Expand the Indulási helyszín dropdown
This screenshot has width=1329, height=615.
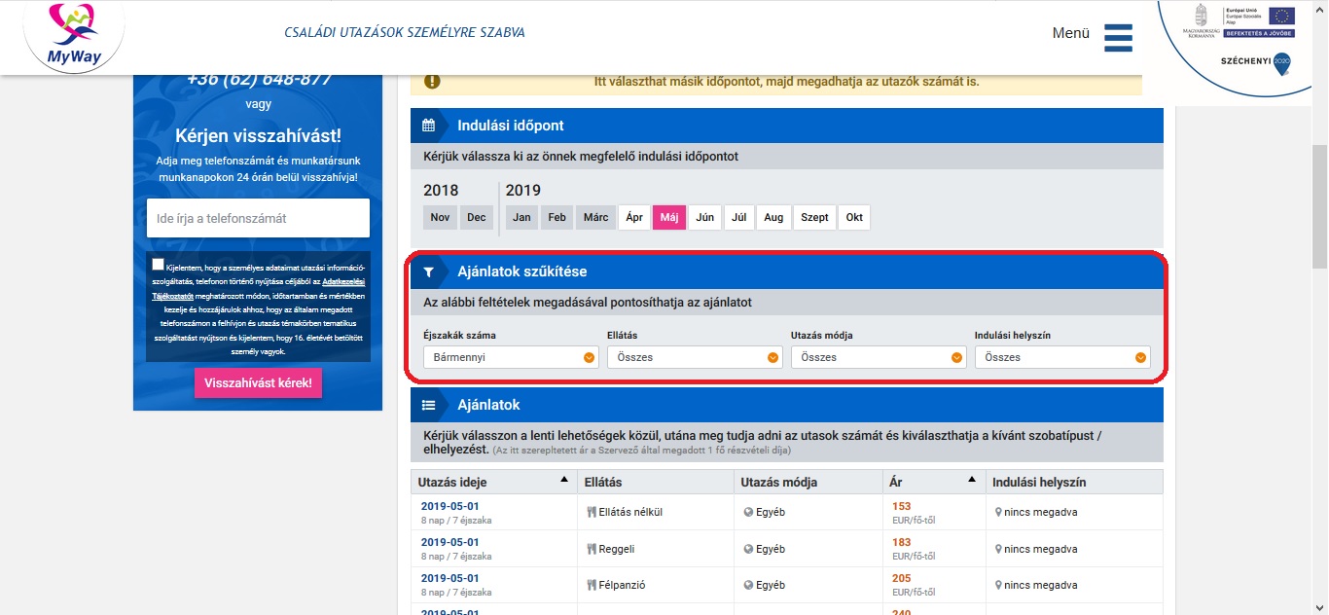tap(1062, 357)
